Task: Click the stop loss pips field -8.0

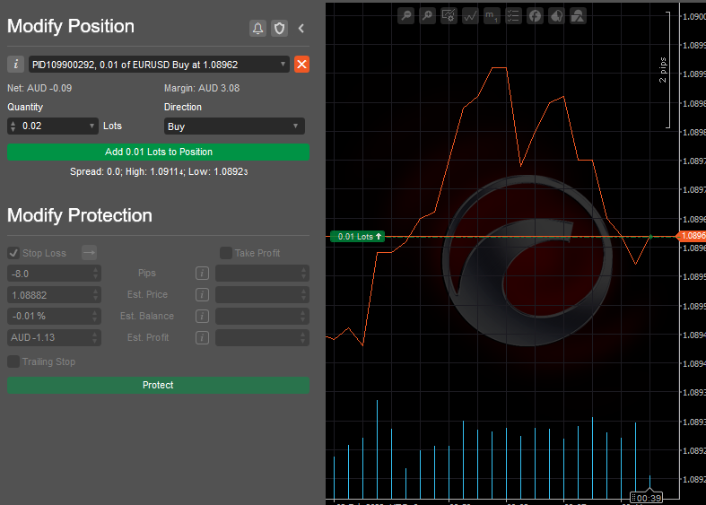Action: click(x=54, y=274)
